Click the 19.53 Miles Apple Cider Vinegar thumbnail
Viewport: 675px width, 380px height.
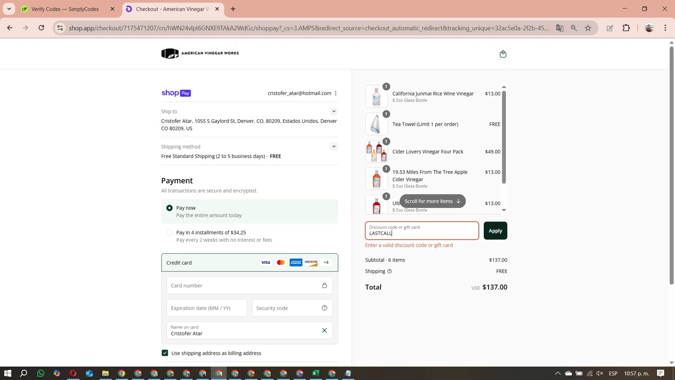377,179
